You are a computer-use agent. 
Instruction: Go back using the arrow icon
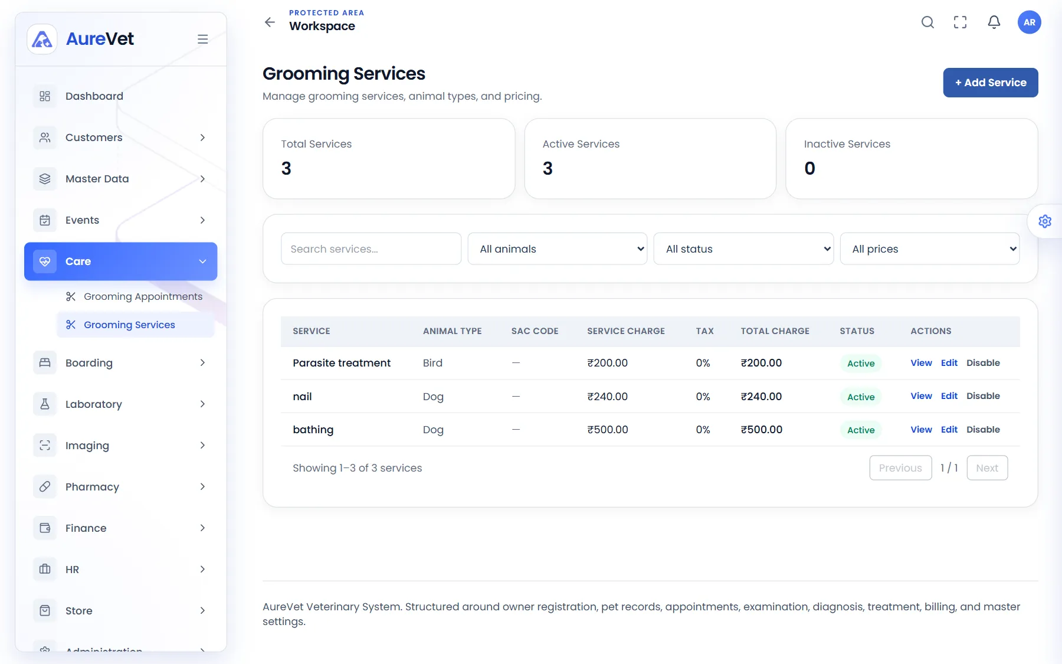[270, 22]
